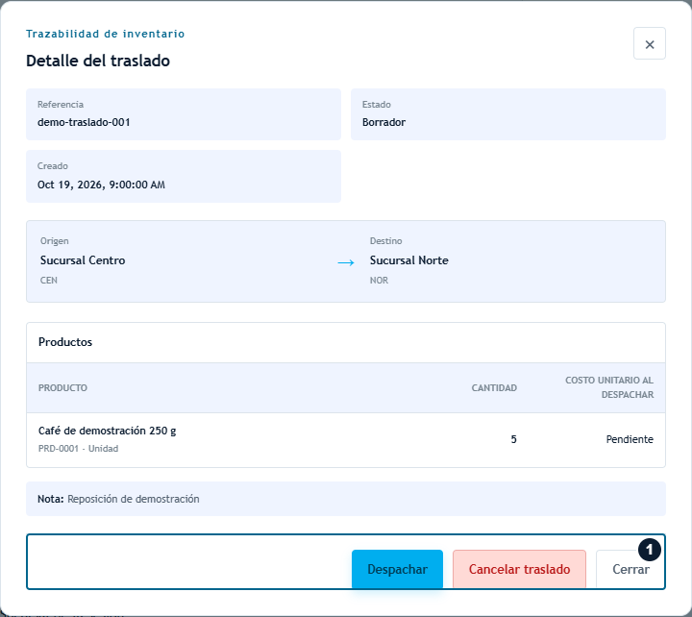Image resolution: width=692 pixels, height=617 pixels.
Task: Click product Café de demostración 250 g
Action: tap(108, 431)
